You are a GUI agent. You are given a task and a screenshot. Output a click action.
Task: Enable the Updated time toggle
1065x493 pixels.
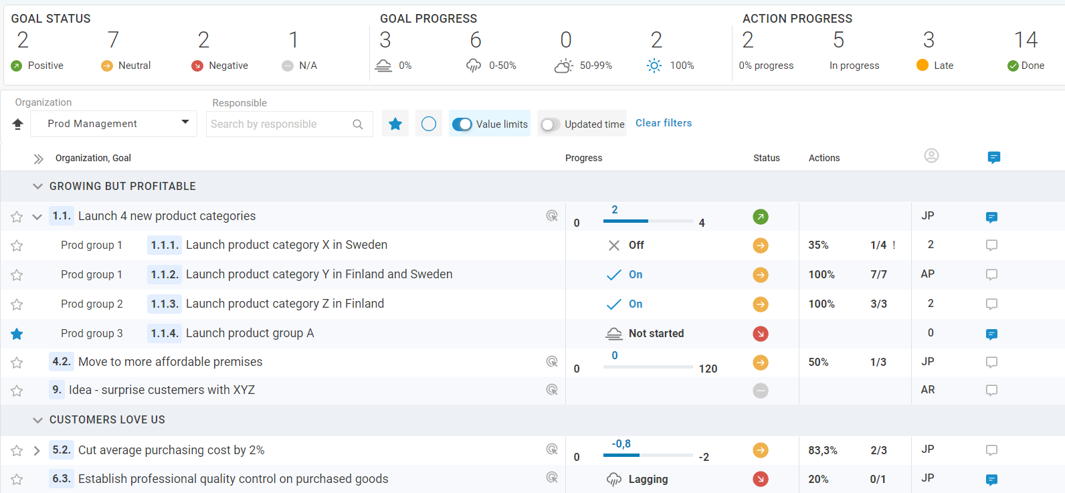pos(551,124)
